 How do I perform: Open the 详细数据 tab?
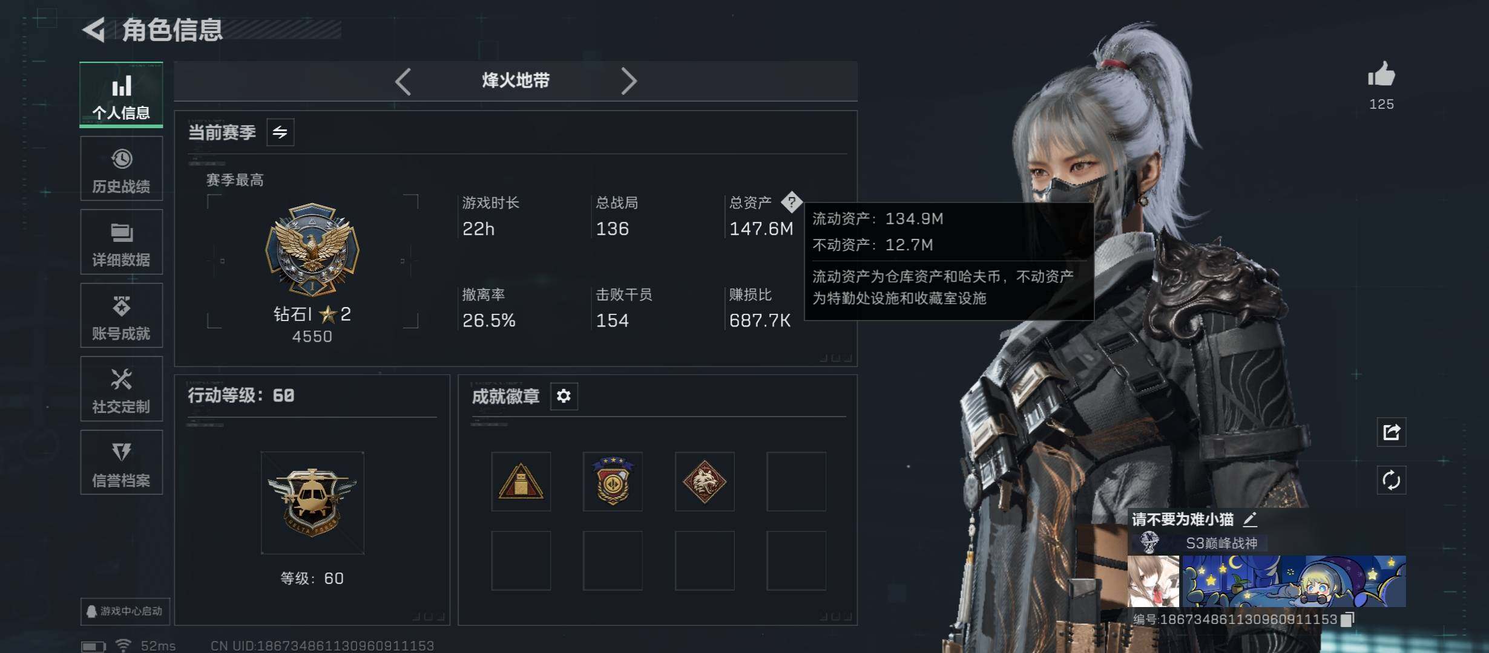pos(121,242)
